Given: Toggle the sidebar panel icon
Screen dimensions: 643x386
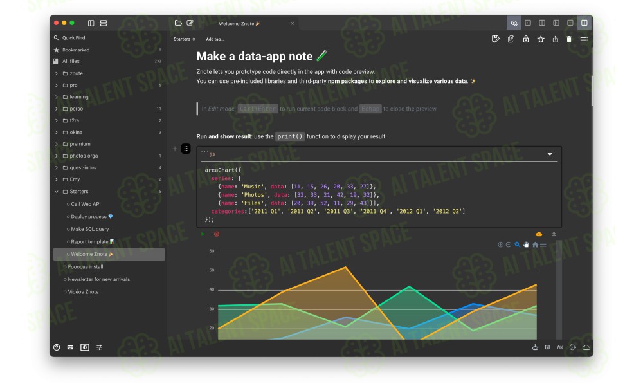Looking at the screenshot, I should 91,23.
